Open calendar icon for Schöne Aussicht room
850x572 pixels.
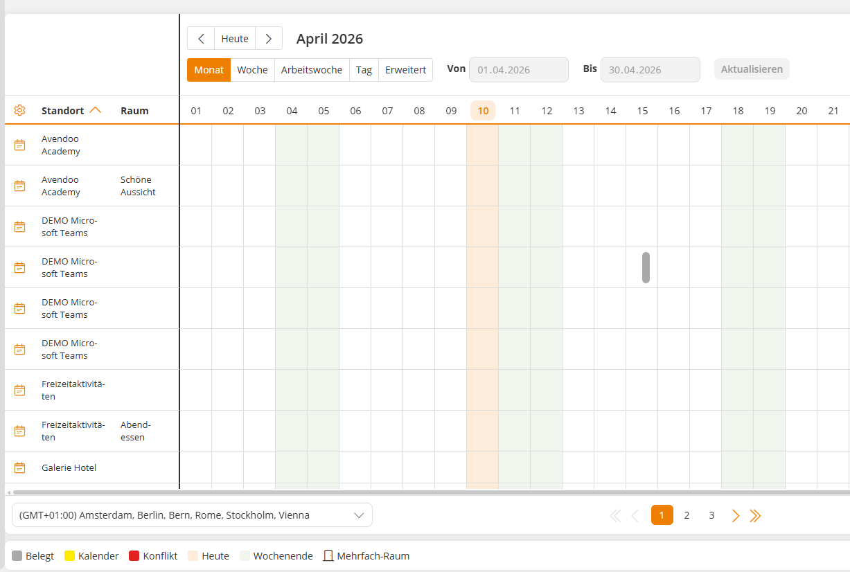click(19, 186)
